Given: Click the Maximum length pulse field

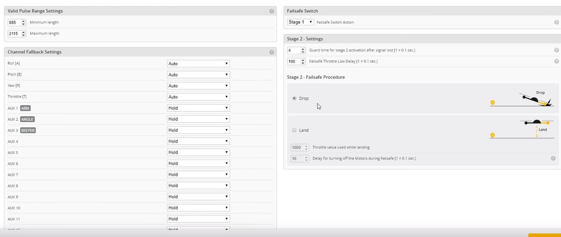Looking at the screenshot, I should [17, 34].
